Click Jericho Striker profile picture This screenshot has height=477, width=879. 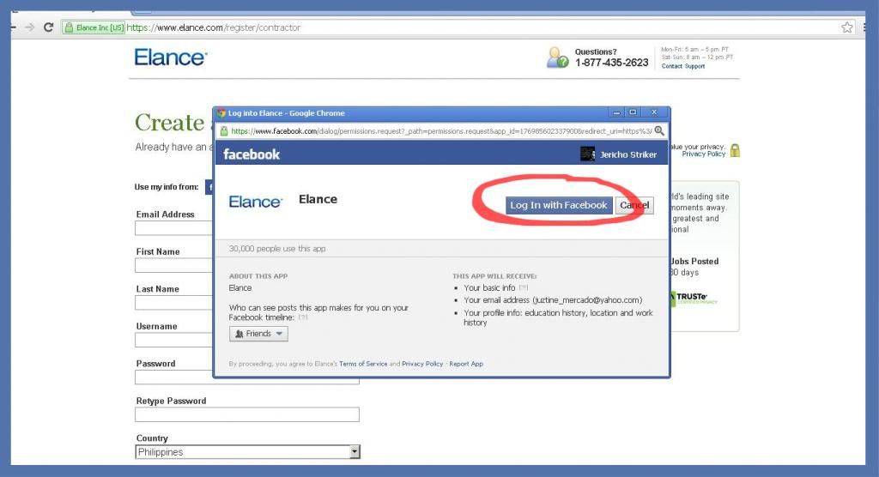pyautogui.click(x=587, y=154)
